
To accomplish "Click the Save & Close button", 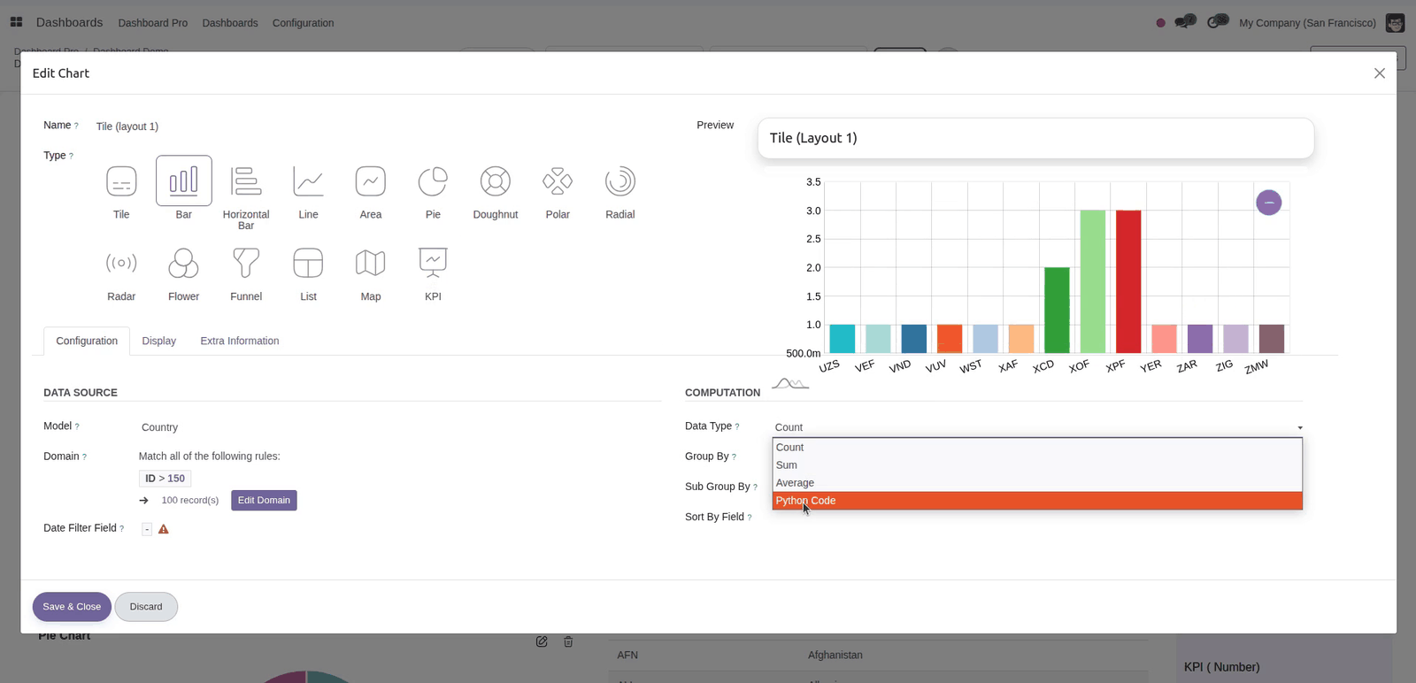I will click(72, 607).
